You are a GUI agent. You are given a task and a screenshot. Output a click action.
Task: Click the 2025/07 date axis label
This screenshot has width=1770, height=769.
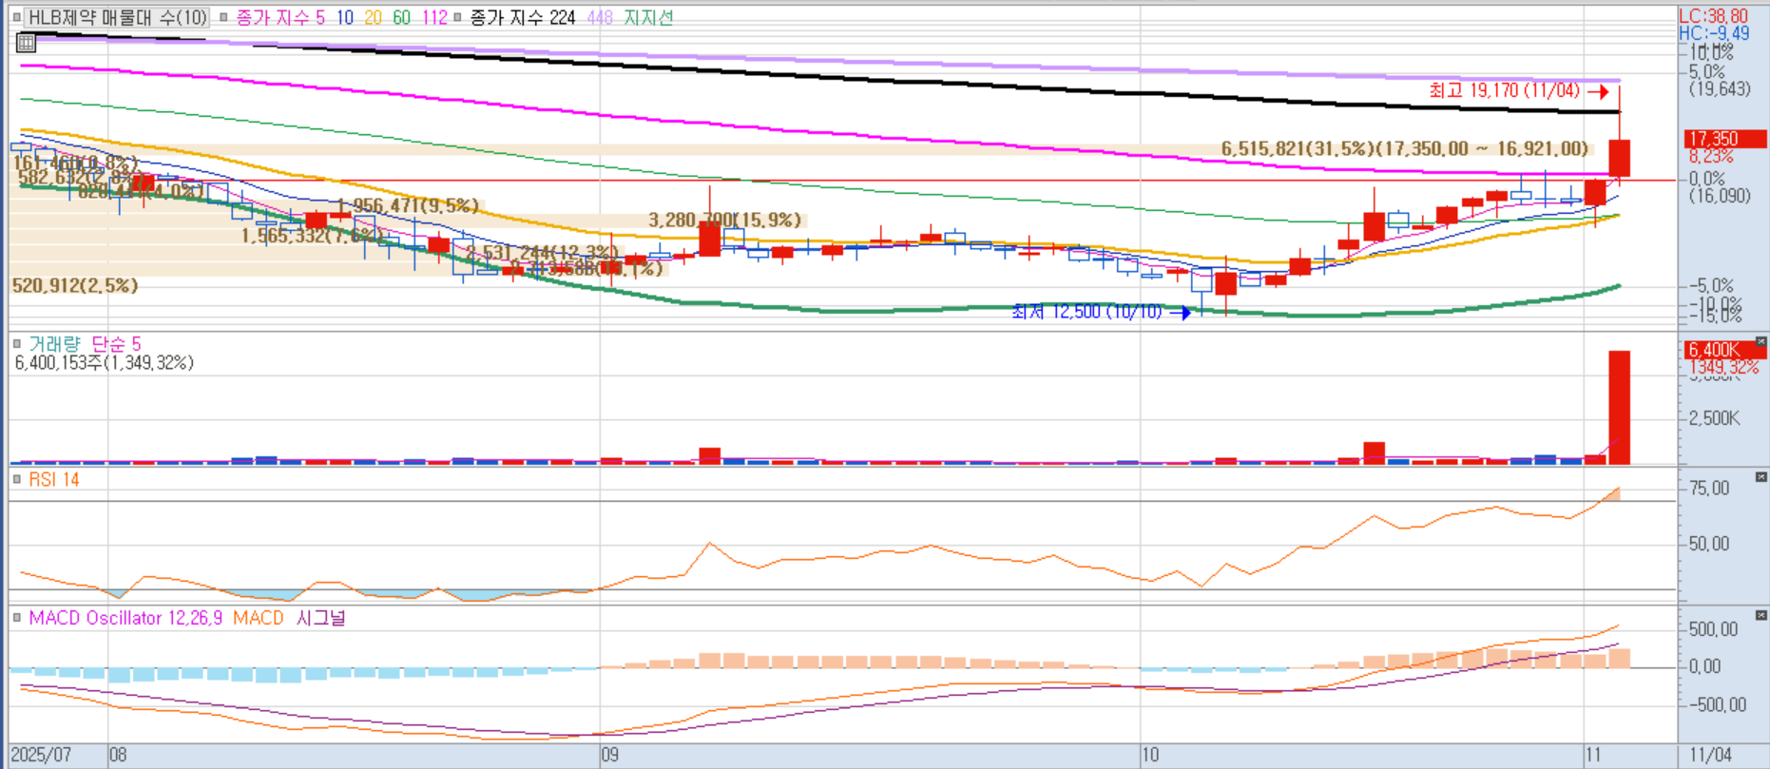tap(42, 755)
